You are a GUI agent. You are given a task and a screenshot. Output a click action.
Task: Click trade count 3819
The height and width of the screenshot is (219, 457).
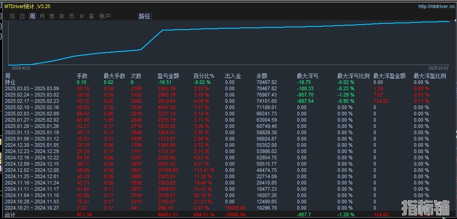coord(136,114)
